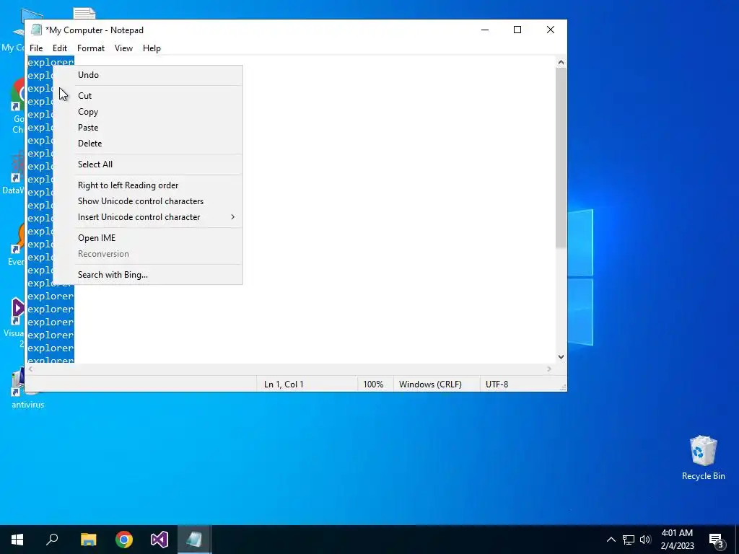Toggle Right to left Reading order
This screenshot has width=739, height=554.
pos(147,185)
